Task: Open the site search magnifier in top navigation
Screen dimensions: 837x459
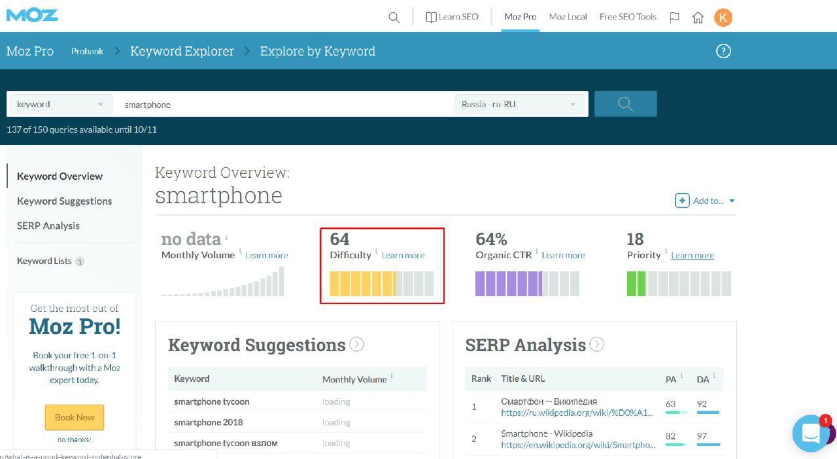Action: pyautogui.click(x=394, y=18)
